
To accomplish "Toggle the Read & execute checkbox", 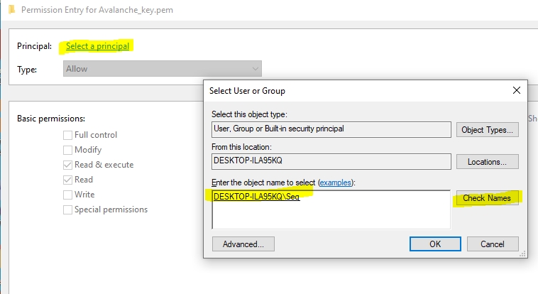I will (x=68, y=165).
